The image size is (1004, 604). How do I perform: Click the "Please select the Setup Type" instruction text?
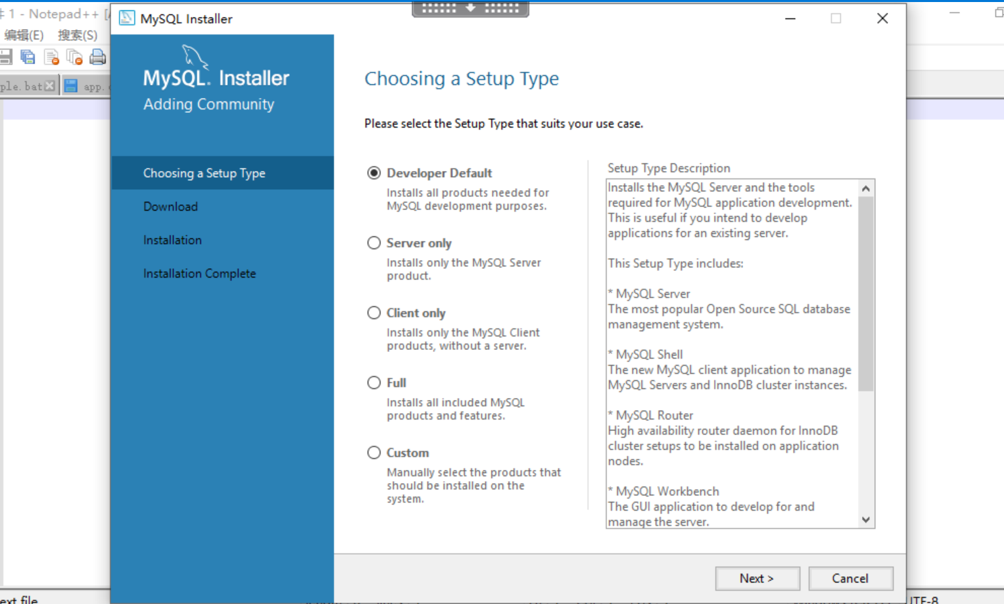(504, 124)
